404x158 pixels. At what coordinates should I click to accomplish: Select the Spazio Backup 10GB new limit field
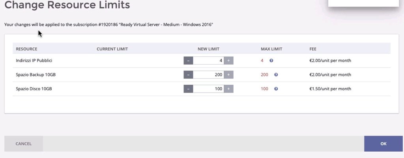tap(208, 75)
